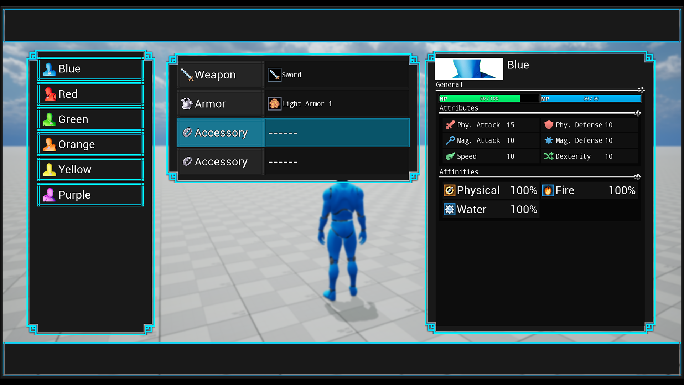Click the Phy. Attack sword icon

click(x=450, y=125)
